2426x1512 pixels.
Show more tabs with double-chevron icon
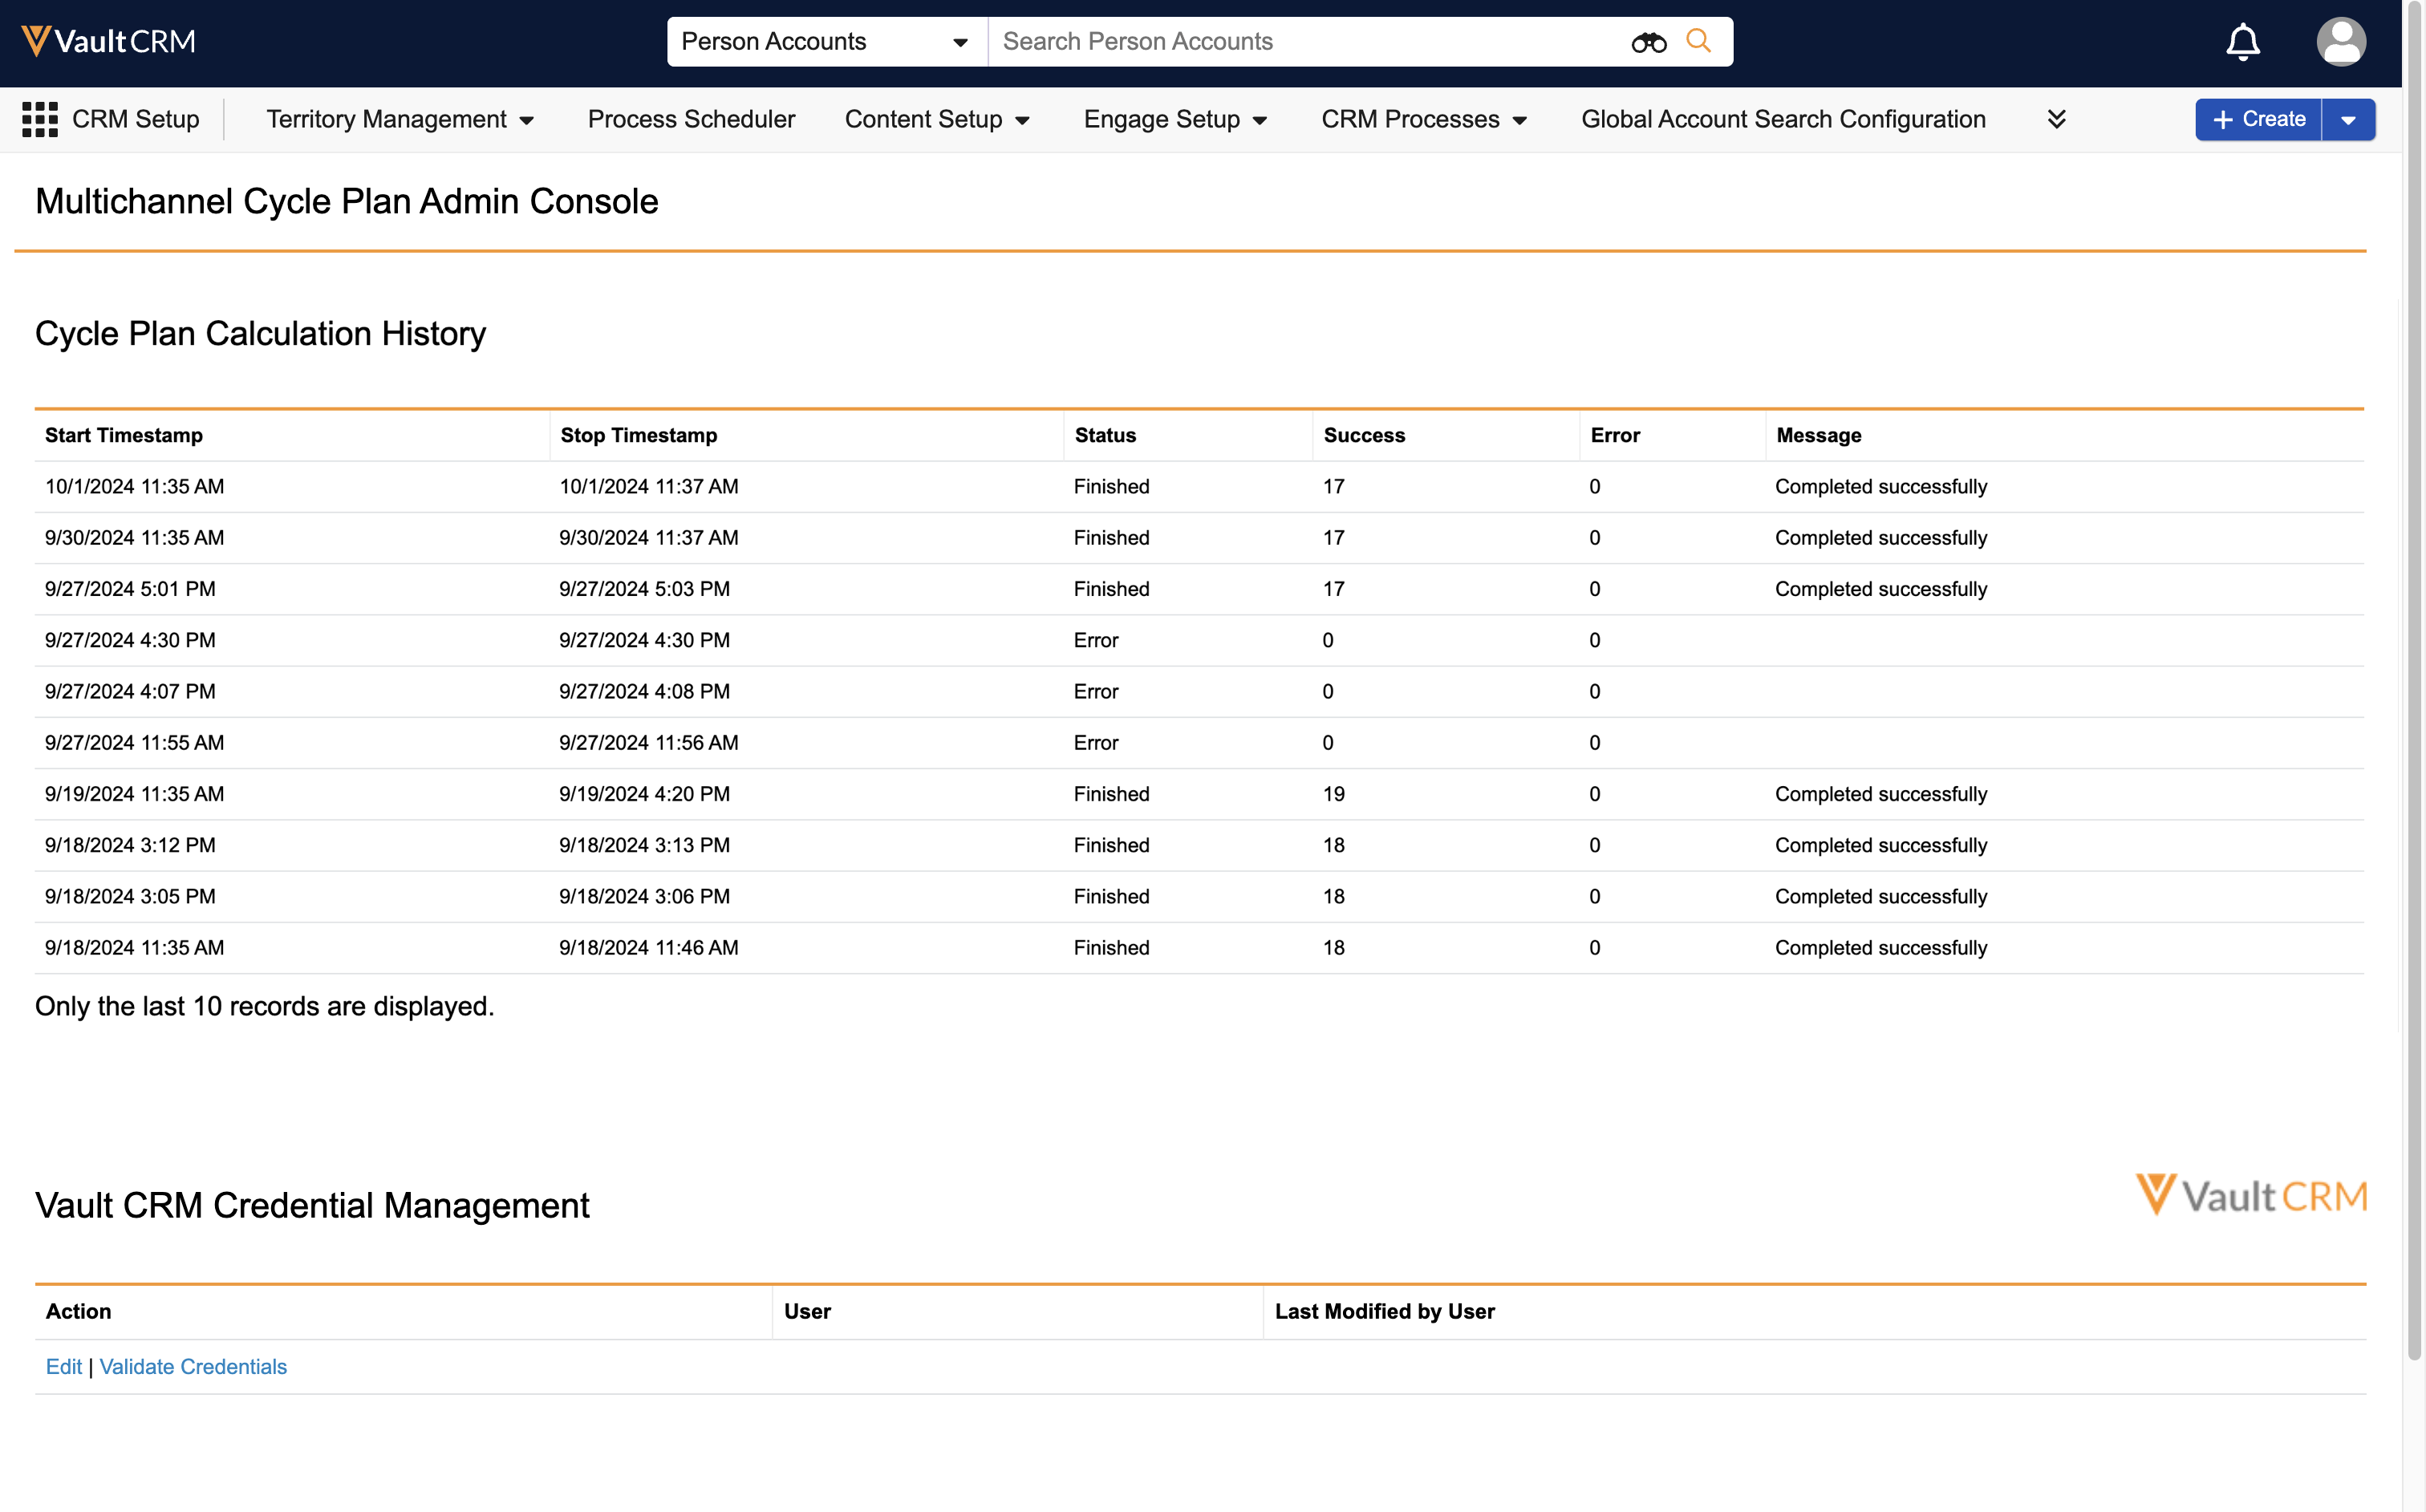pos(2056,119)
